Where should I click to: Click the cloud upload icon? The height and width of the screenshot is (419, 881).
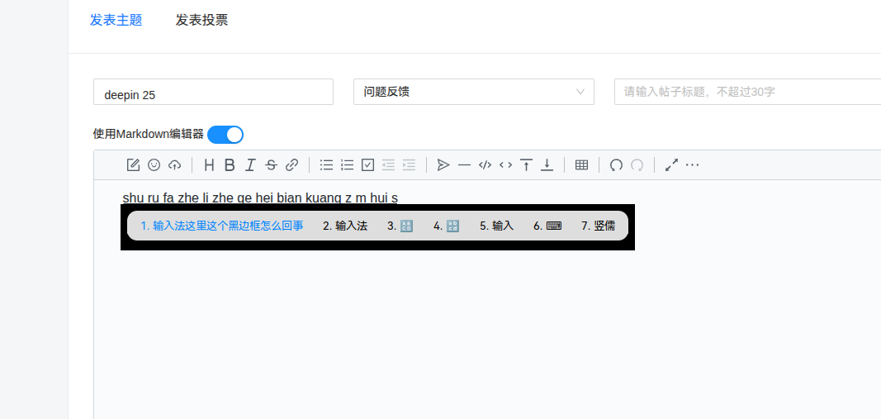[x=175, y=164]
